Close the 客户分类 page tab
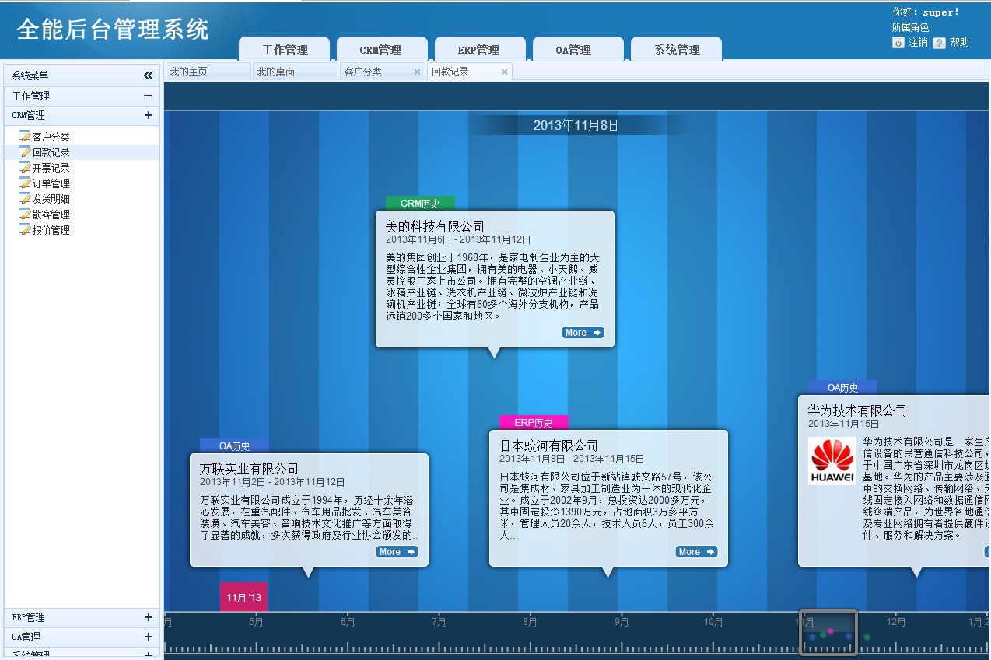 [x=417, y=72]
